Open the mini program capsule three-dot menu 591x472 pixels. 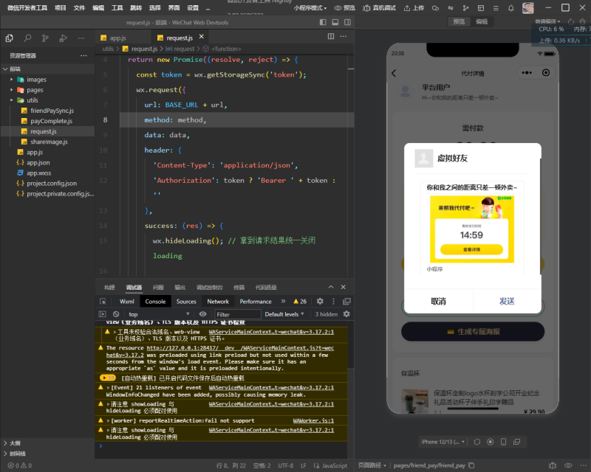click(527, 73)
